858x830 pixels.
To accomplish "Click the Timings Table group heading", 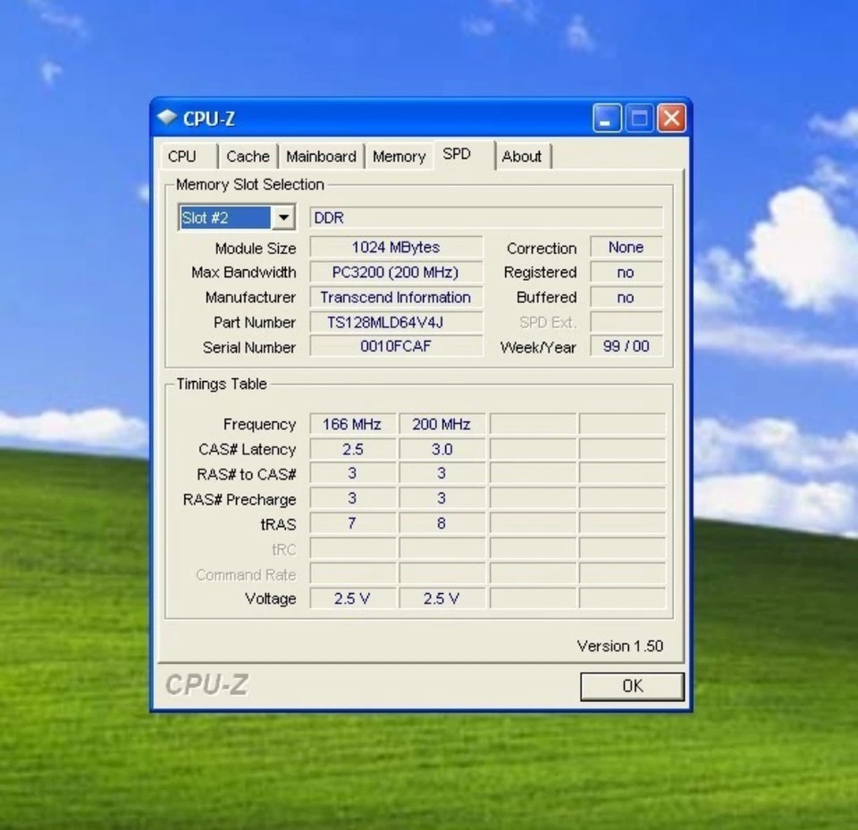I will point(222,384).
